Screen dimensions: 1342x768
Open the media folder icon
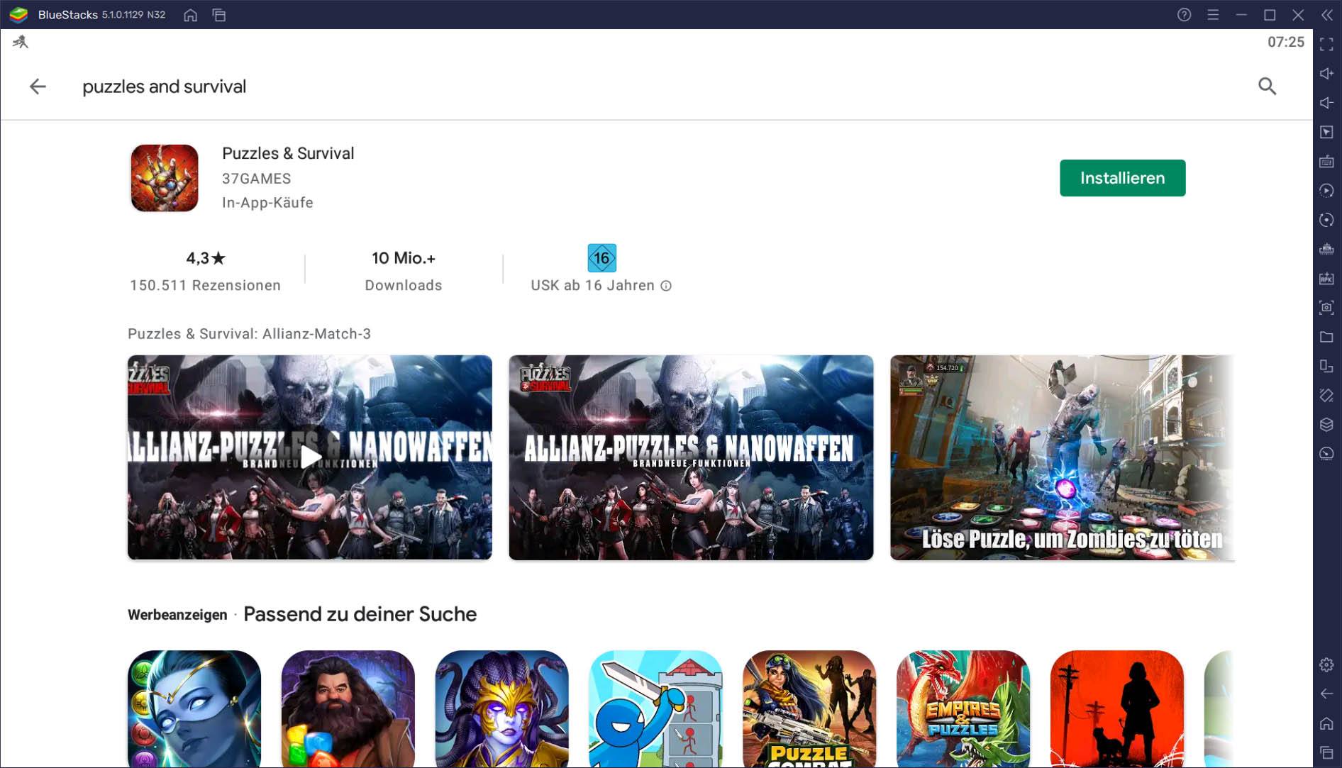(1326, 337)
